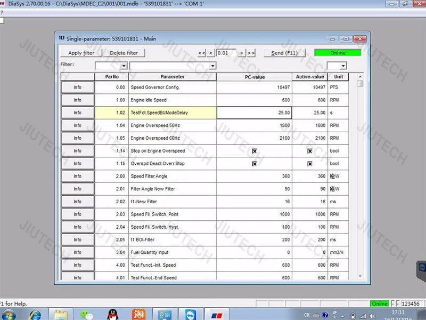Viewport: 426px width, 320px height.
Task: Open the QQ penguin icon in taskbar
Action: (x=112, y=314)
